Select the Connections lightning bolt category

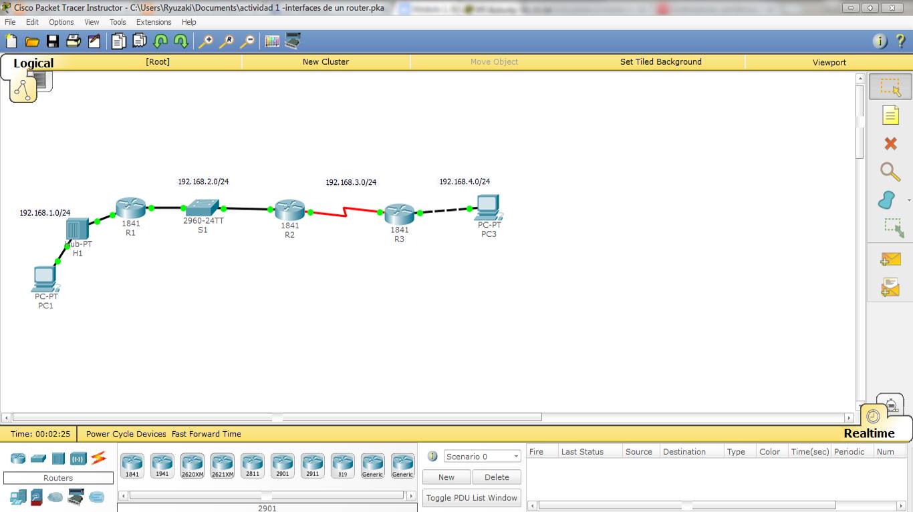click(99, 458)
